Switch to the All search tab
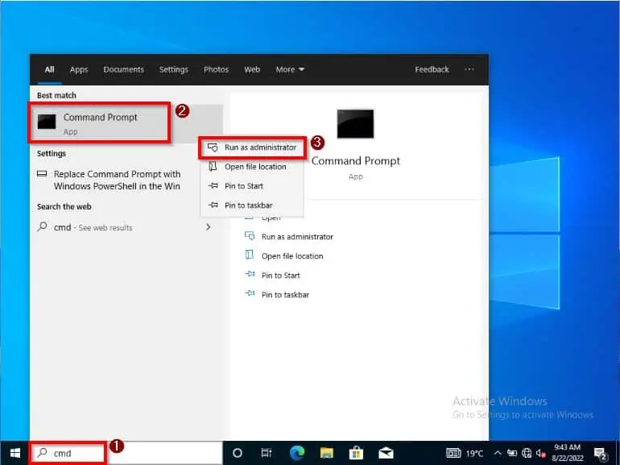620x465 pixels. click(x=49, y=69)
